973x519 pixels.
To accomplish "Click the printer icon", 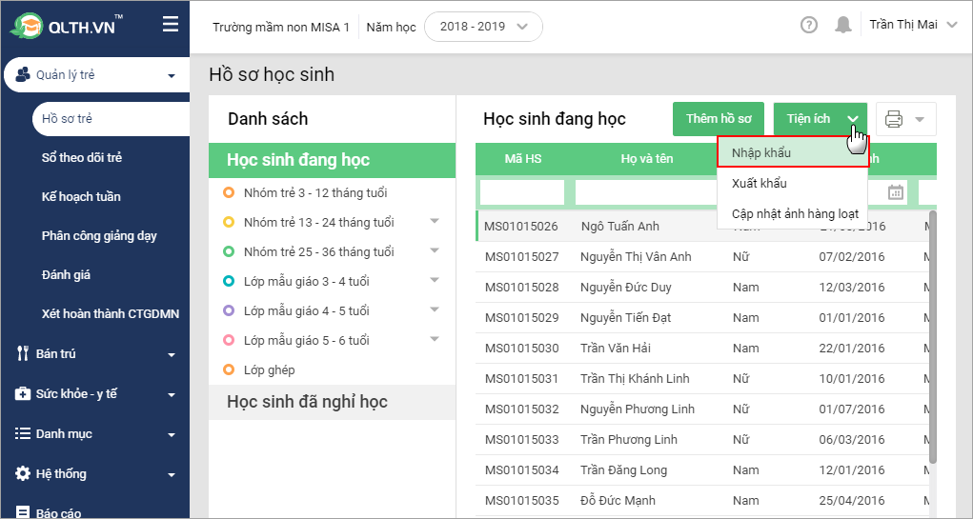I will click(894, 119).
